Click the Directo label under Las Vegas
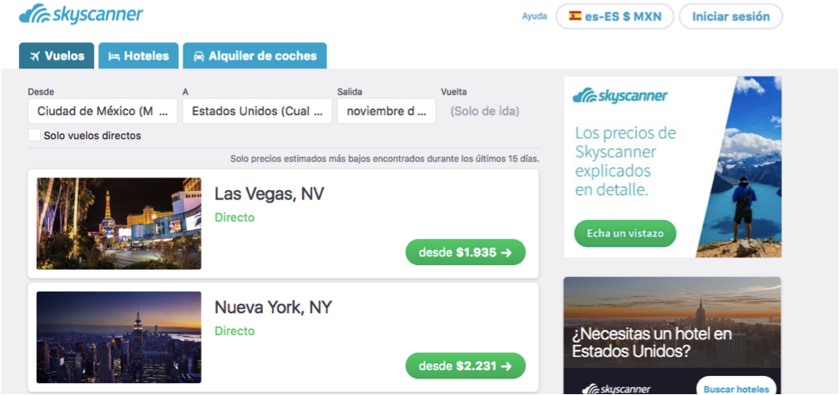Image resolution: width=839 pixels, height=395 pixels. click(x=235, y=217)
